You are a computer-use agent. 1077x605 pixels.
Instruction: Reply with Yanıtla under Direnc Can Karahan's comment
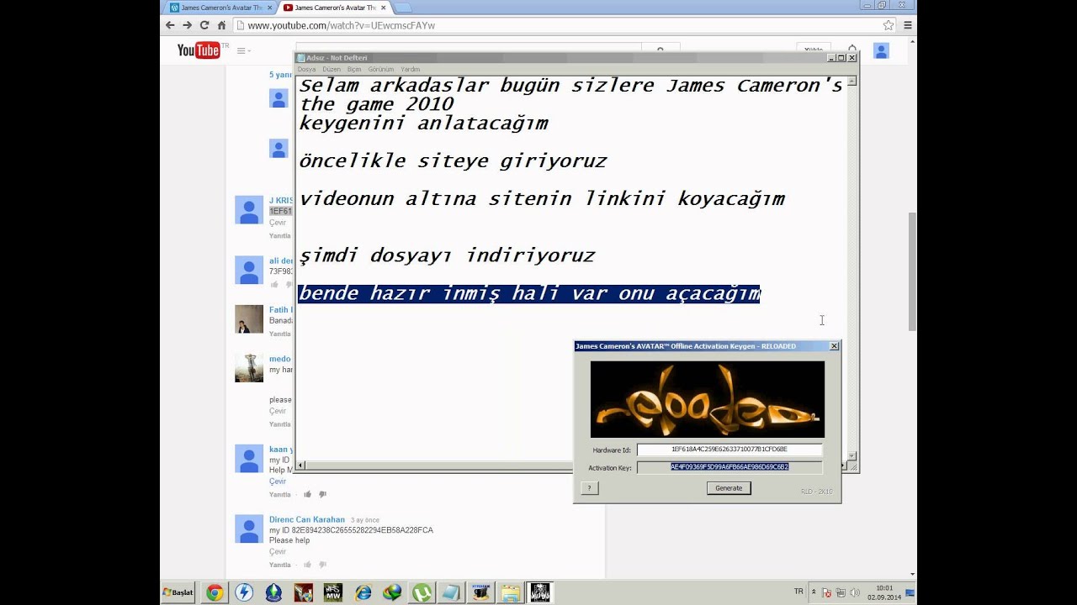pos(280,565)
